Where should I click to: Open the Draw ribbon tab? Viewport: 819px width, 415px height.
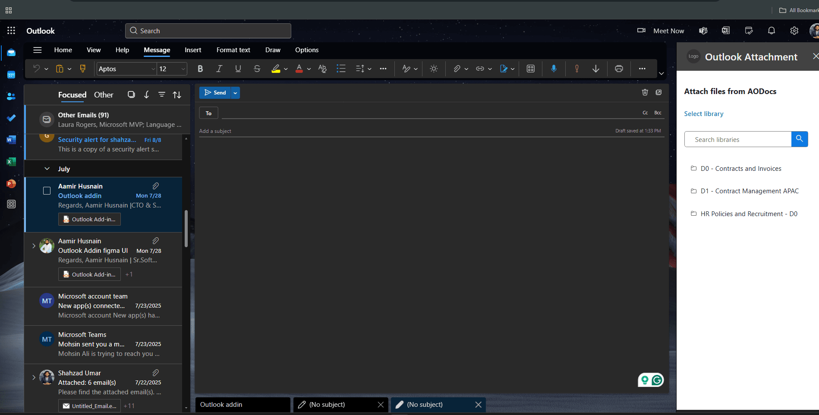pos(273,50)
